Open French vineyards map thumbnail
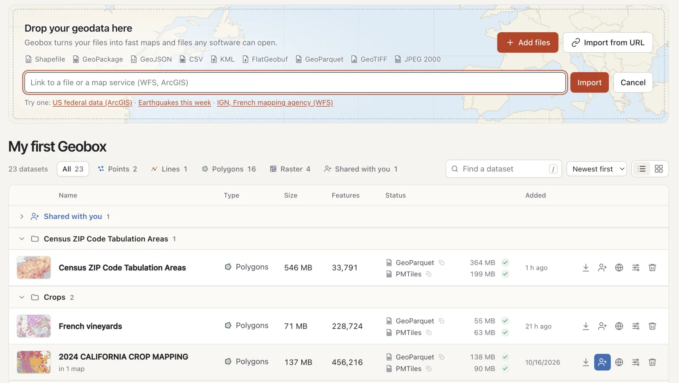Viewport: 679px width, 383px height. 34,326
